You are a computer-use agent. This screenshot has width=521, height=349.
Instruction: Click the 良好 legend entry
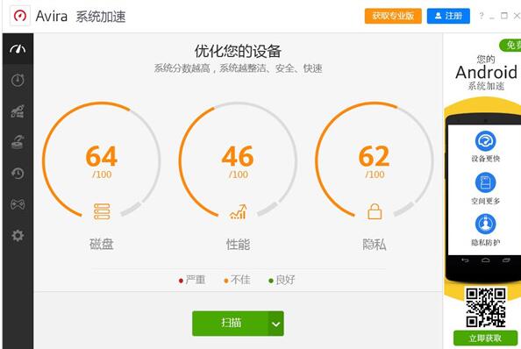pyautogui.click(x=282, y=280)
